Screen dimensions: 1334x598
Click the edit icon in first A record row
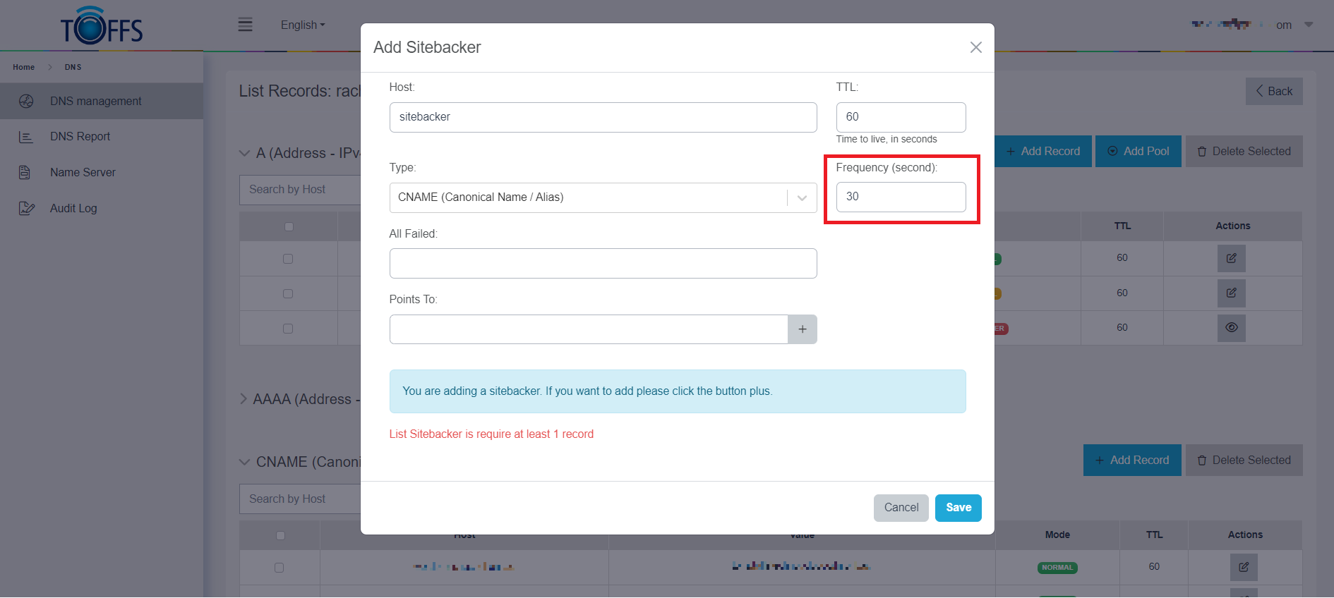1231,258
